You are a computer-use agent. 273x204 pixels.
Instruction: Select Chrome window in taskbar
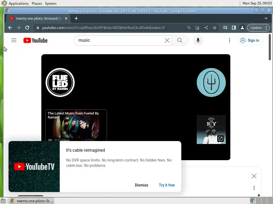(31, 201)
